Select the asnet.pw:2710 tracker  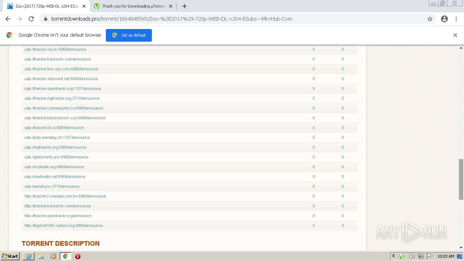52,186
